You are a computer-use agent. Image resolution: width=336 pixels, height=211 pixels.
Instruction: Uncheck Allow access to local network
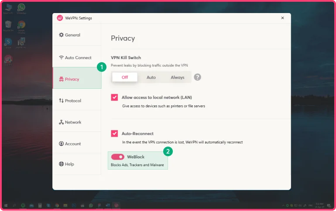(x=114, y=97)
